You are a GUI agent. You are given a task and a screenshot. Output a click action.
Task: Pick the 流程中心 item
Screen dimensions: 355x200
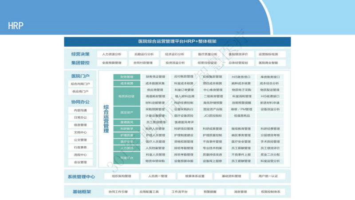(x=80, y=155)
